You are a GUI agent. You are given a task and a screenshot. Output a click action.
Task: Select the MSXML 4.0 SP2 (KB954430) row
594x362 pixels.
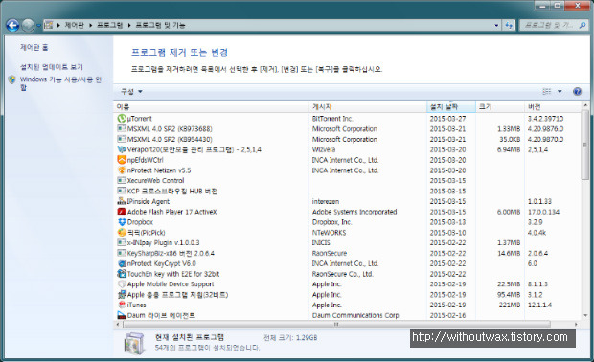coord(347,140)
